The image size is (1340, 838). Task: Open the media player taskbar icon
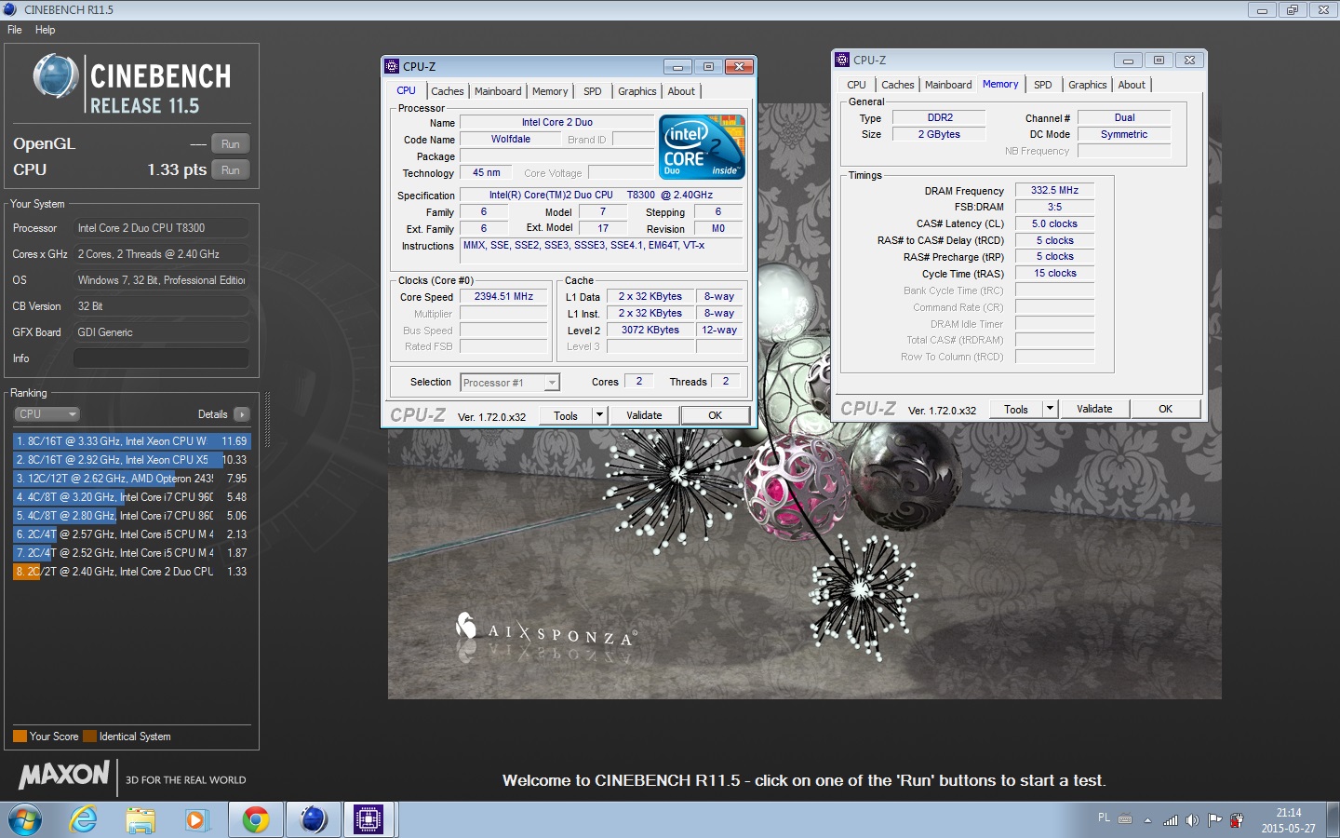pos(195,819)
